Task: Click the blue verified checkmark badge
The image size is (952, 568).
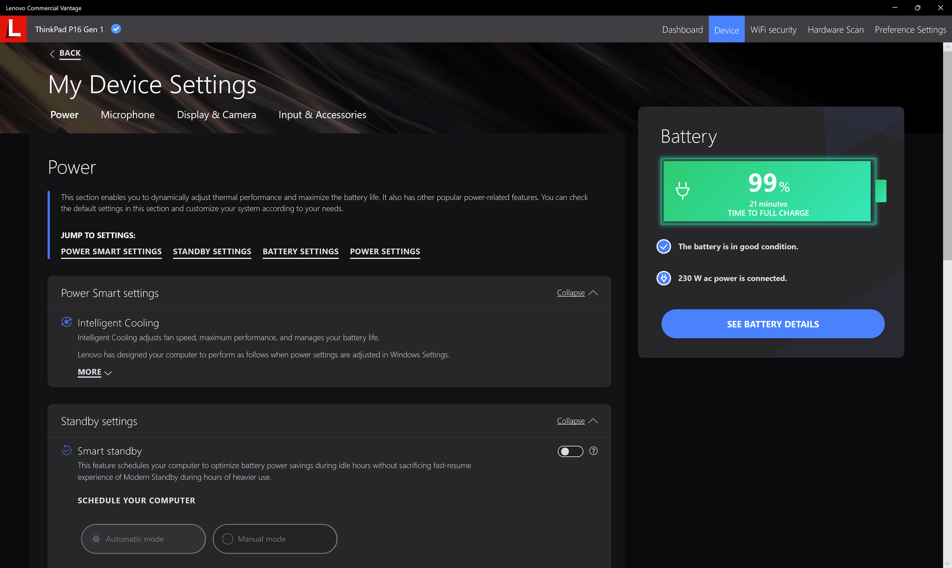Action: (x=116, y=29)
